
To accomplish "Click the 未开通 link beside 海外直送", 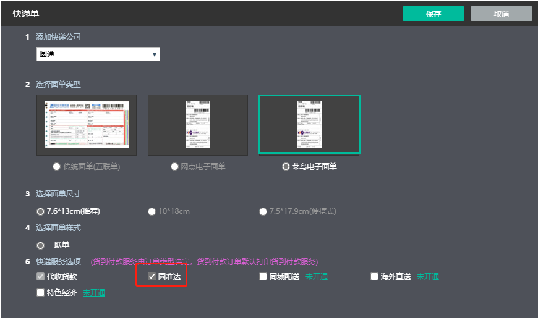I will click(427, 277).
